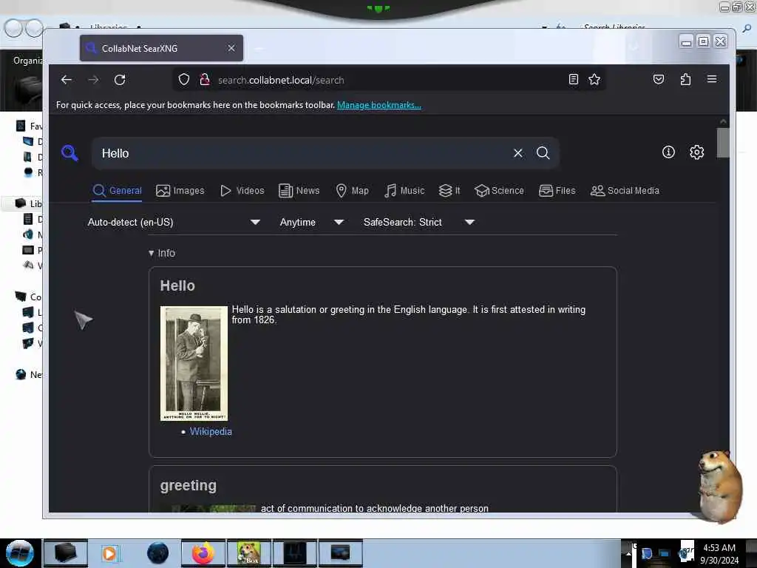
Task: Collapse the Info section triangle
Action: (x=151, y=253)
